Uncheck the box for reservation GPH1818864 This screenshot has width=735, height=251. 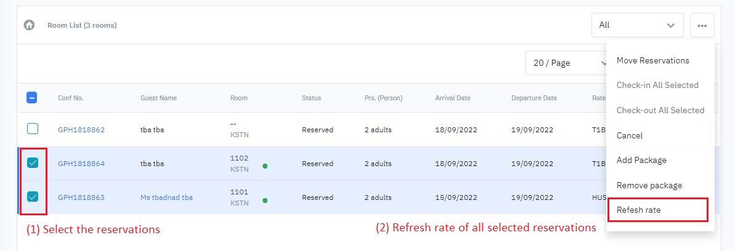(x=33, y=163)
